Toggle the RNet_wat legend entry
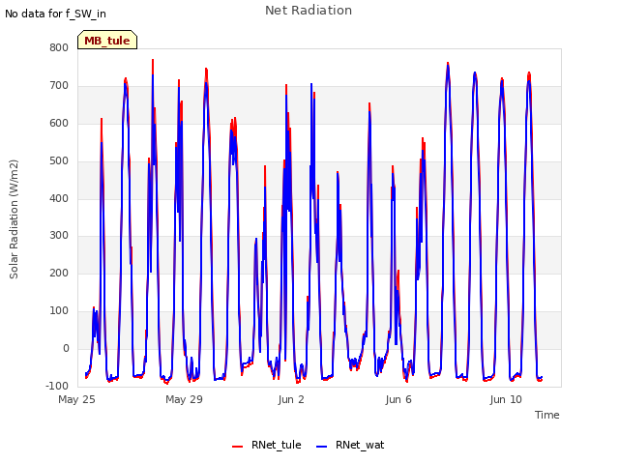This screenshot has width=619, height=464. coord(350,445)
